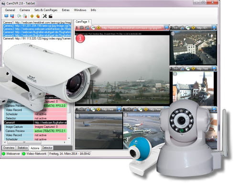
Task: Click blue monitor icon in camera 2 header
Action: [214, 28]
